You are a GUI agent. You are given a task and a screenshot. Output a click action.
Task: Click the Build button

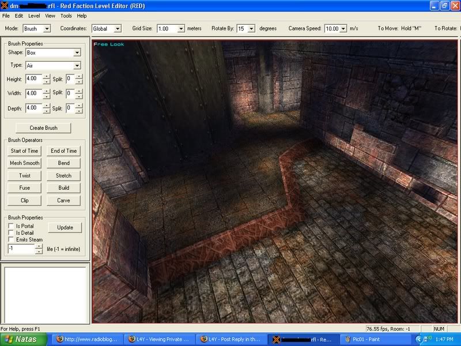click(63, 188)
